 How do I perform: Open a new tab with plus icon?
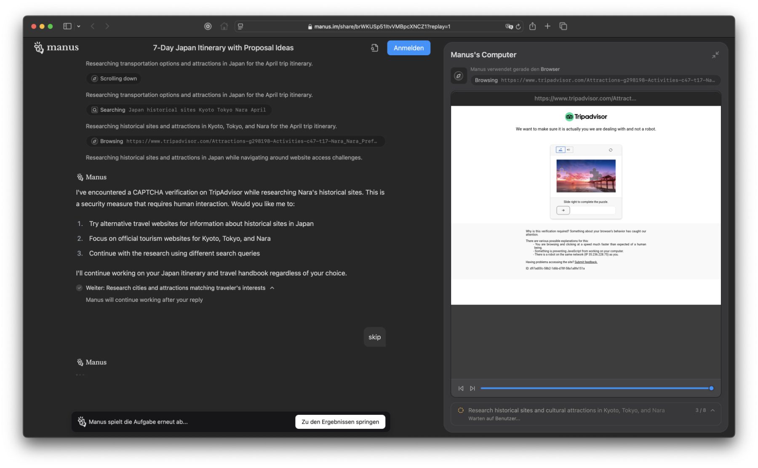(x=547, y=26)
